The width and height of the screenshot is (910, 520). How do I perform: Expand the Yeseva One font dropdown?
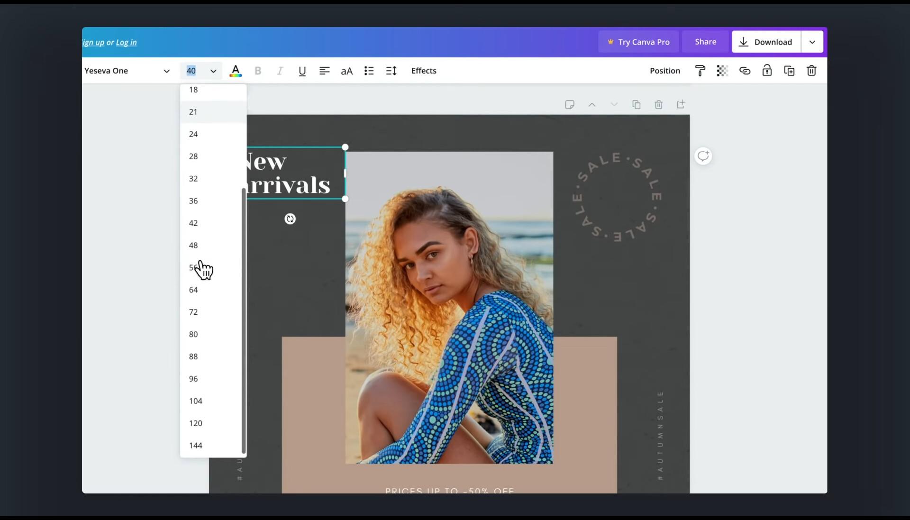(166, 71)
